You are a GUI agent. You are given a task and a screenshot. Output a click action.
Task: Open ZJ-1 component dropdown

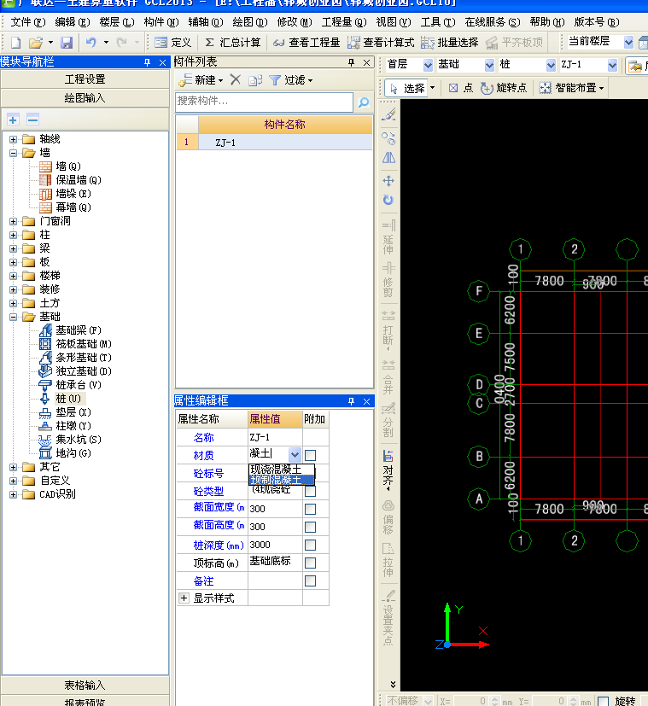click(612, 65)
